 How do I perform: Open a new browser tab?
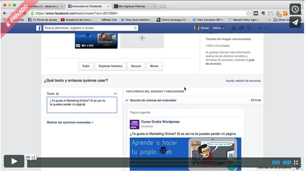[163, 7]
